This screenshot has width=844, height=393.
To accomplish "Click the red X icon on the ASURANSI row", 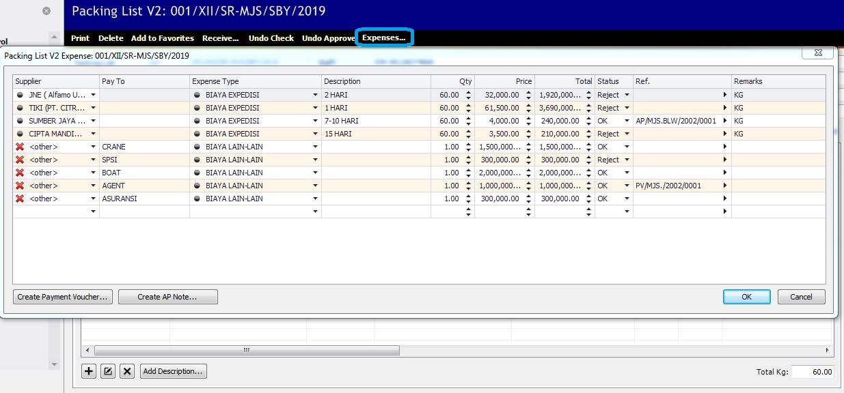I will click(x=20, y=199).
